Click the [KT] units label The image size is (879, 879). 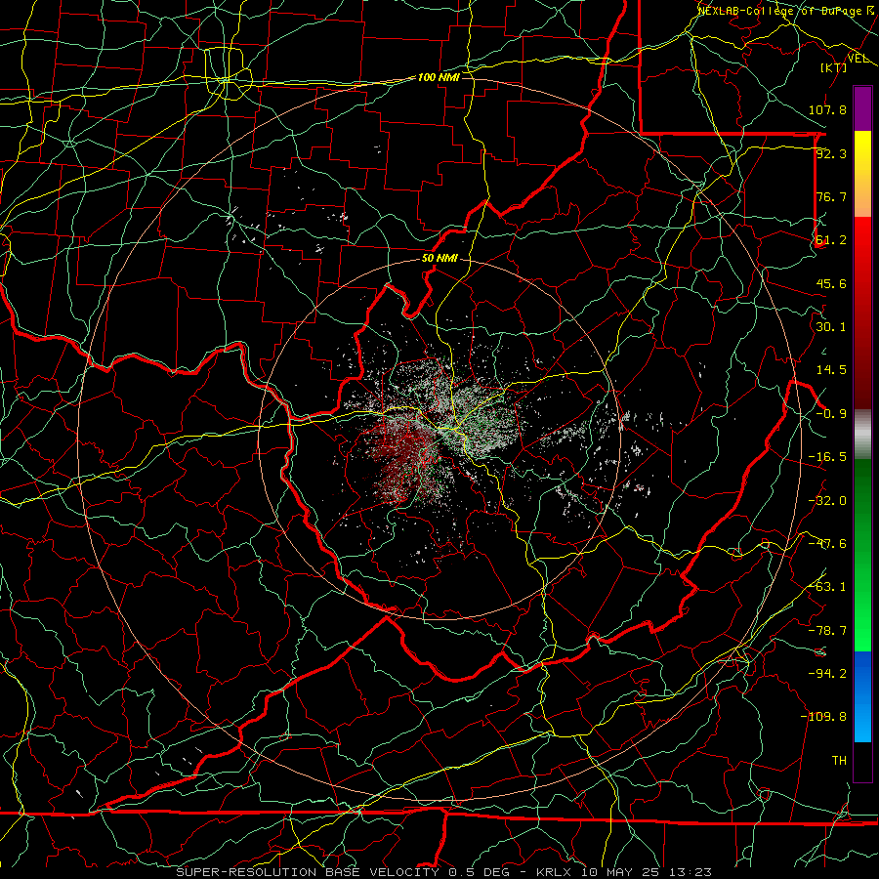coord(834,67)
